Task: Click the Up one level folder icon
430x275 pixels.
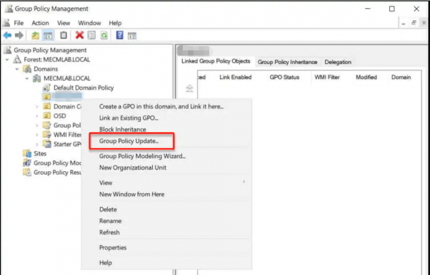Action: point(35,35)
